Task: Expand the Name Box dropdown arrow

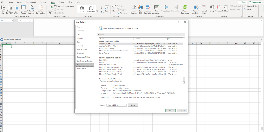Action: 12,21
